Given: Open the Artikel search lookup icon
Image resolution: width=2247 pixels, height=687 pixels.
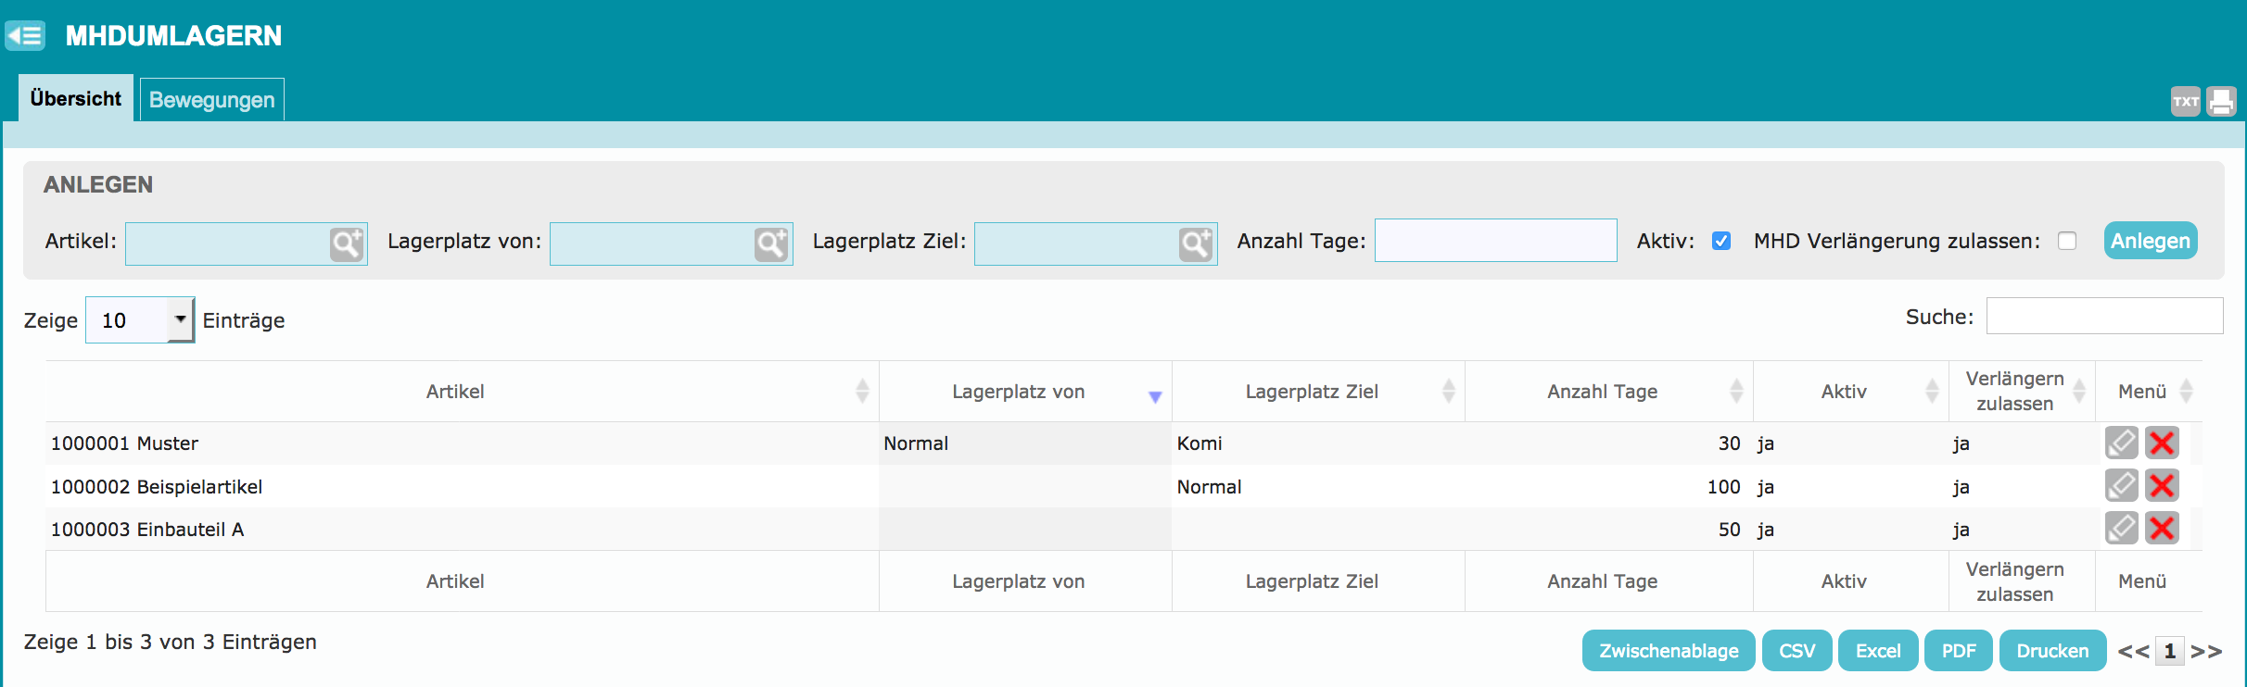Looking at the screenshot, I should tap(347, 244).
